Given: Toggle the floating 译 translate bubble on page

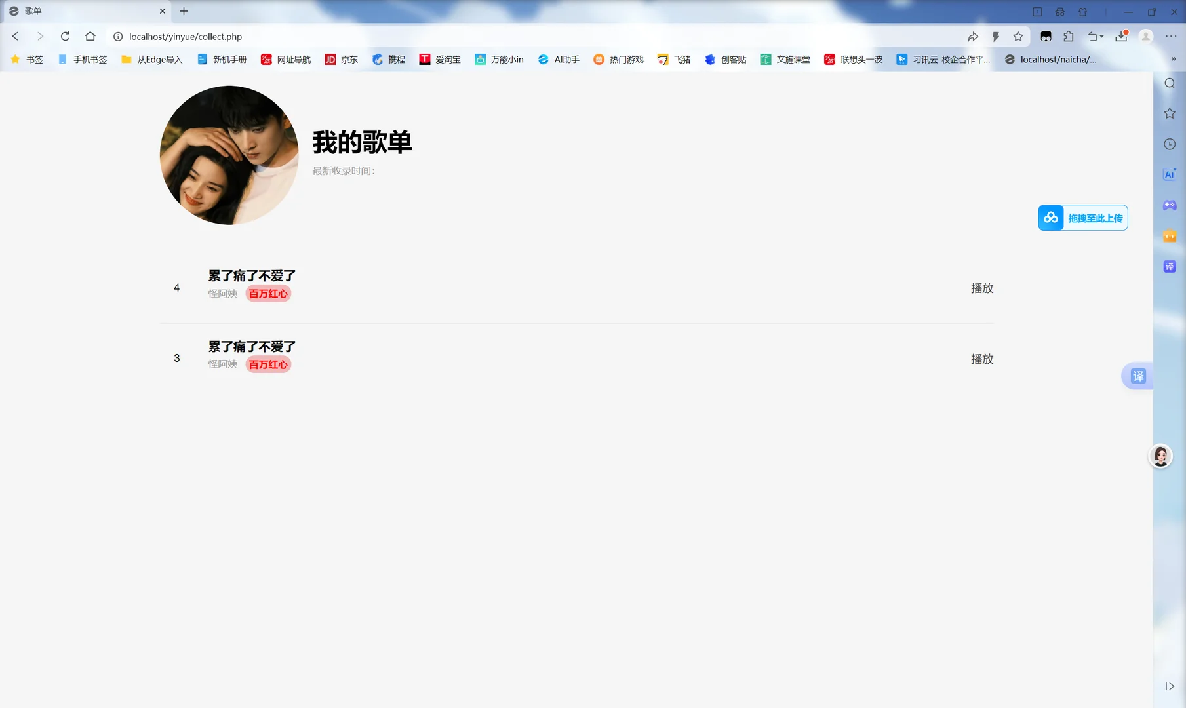Looking at the screenshot, I should pyautogui.click(x=1139, y=376).
